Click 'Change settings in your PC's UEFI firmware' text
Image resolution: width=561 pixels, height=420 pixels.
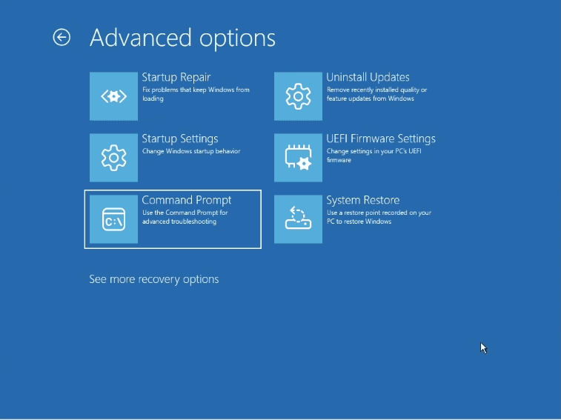tap(374, 156)
